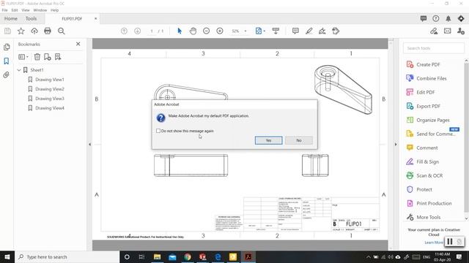Viewport: 469px width, 263px height.
Task: Select the Highlight text pen tool
Action: click(x=309, y=31)
